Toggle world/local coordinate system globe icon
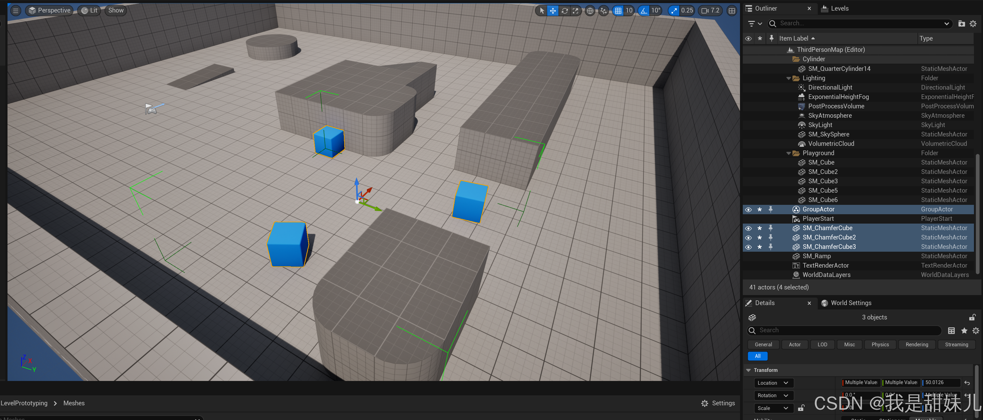The image size is (983, 420). (590, 11)
